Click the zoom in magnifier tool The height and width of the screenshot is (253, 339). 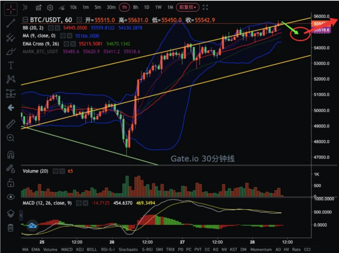[x=11, y=138]
